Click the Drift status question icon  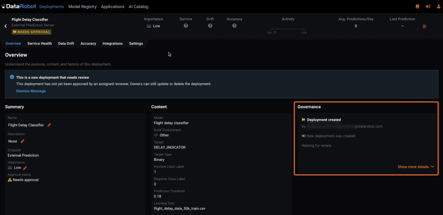click(210, 26)
